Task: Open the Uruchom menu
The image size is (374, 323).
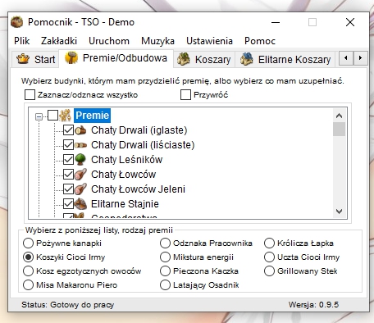Action: tap(109, 41)
